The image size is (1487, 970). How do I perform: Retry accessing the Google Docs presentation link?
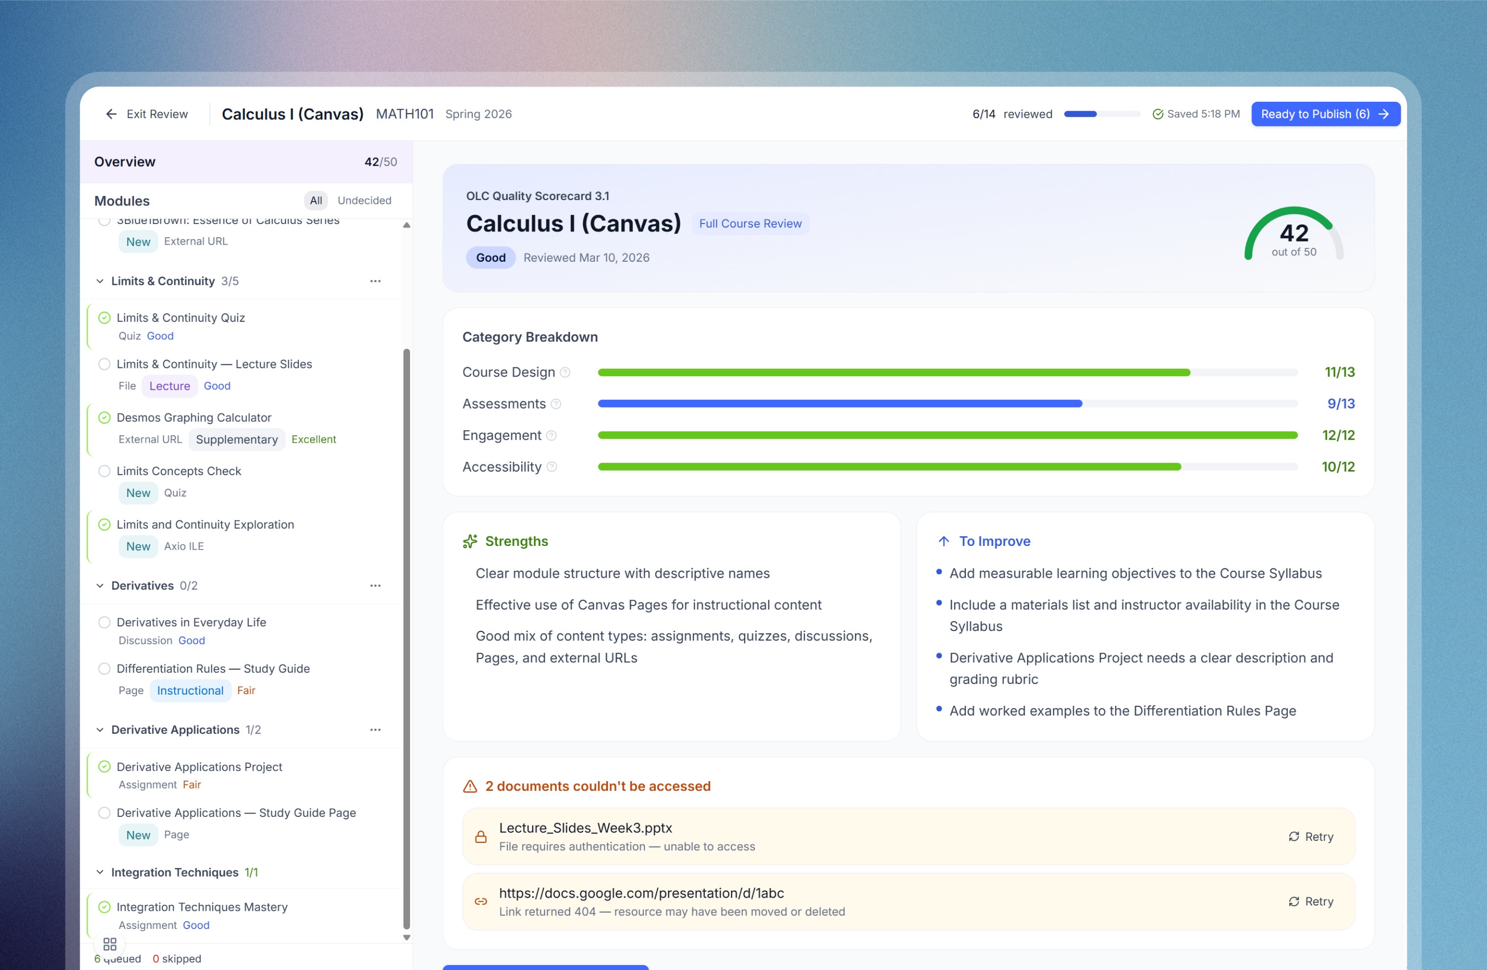pos(1310,902)
